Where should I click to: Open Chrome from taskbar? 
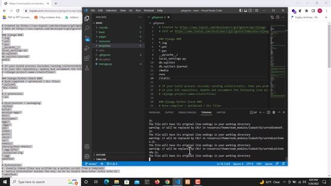(167, 182)
